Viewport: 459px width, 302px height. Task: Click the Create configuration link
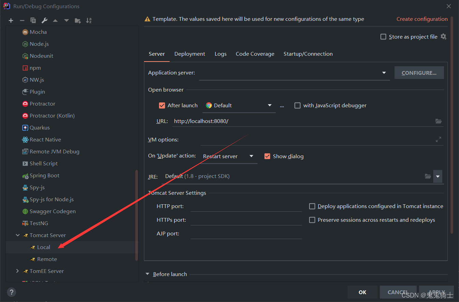click(422, 19)
